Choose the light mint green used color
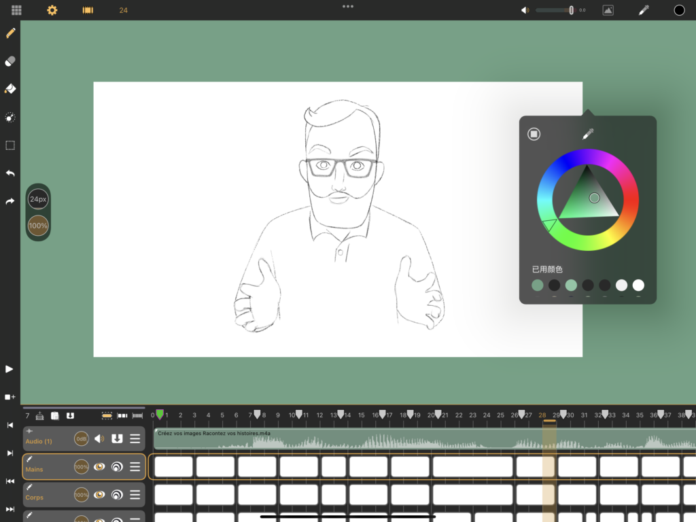696x522 pixels. click(571, 285)
